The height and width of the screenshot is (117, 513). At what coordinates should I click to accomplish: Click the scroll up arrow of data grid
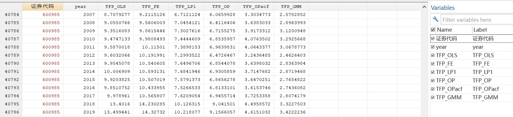pyautogui.click(x=424, y=7)
